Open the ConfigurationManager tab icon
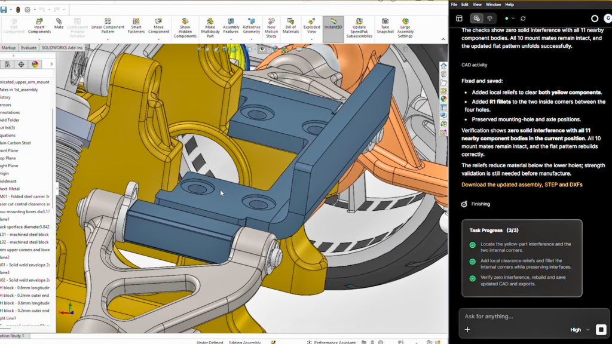The width and height of the screenshot is (612, 344). tap(7, 64)
